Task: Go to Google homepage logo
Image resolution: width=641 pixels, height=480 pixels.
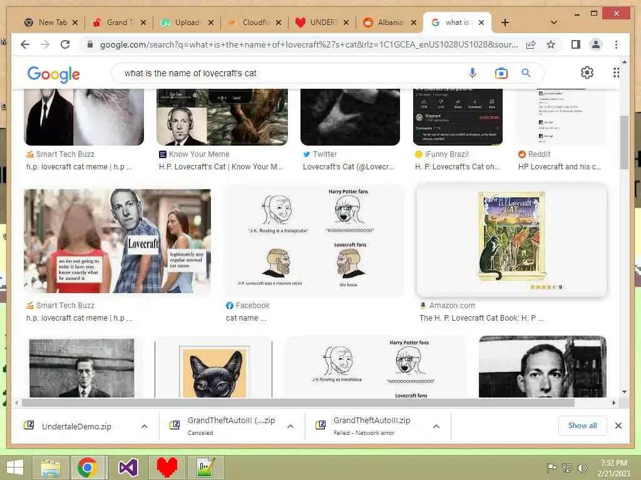Action: [54, 74]
